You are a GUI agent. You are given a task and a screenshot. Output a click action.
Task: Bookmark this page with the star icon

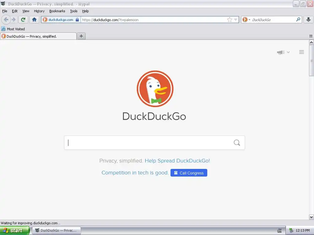pos(229,20)
